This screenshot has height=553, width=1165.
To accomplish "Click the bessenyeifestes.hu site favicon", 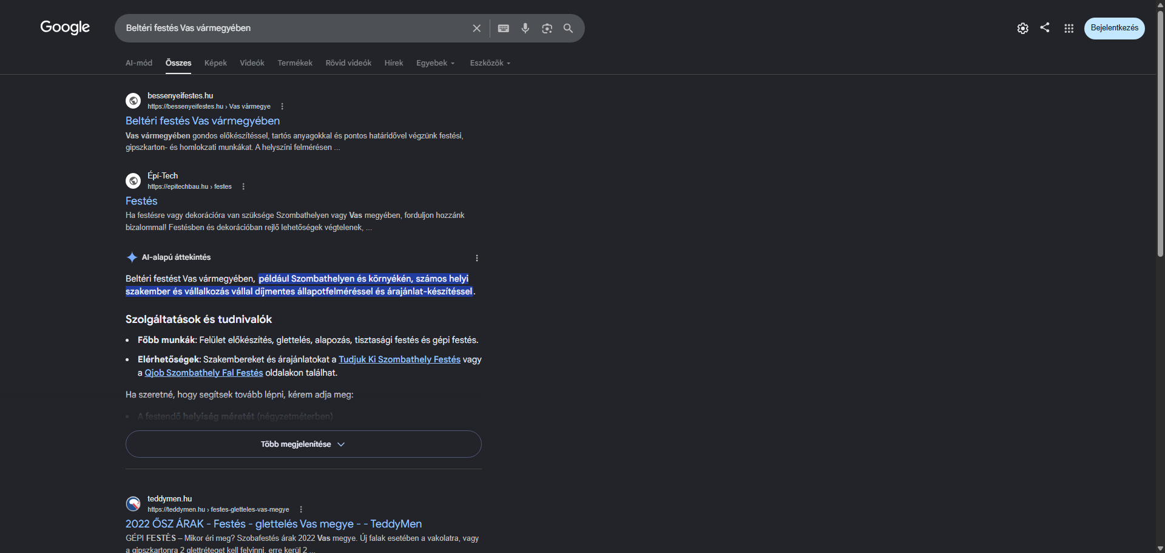I will 133,101.
